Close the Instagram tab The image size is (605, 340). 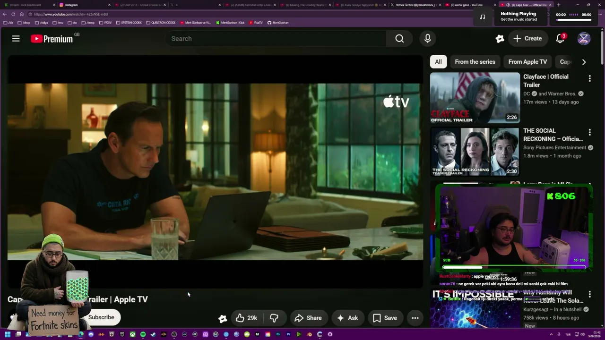click(110, 5)
